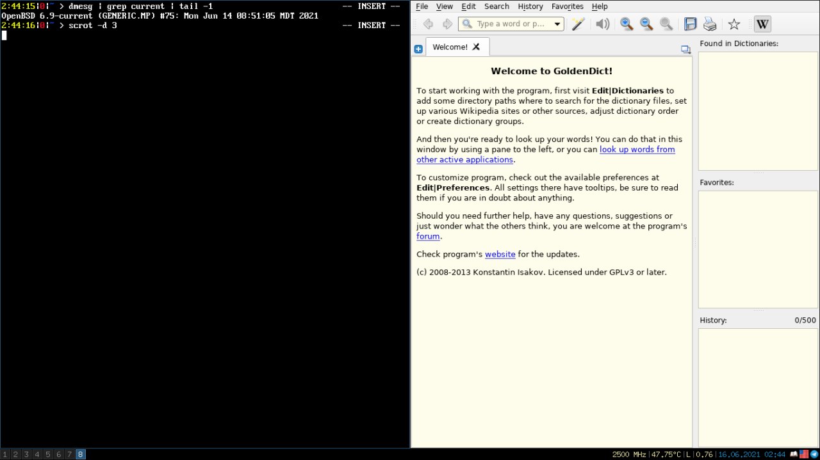The image size is (820, 460).
Task: Open the Favorites menu
Action: click(568, 6)
